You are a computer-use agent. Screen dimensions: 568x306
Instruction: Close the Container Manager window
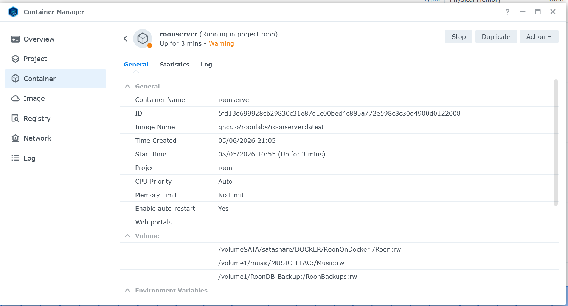pyautogui.click(x=553, y=12)
